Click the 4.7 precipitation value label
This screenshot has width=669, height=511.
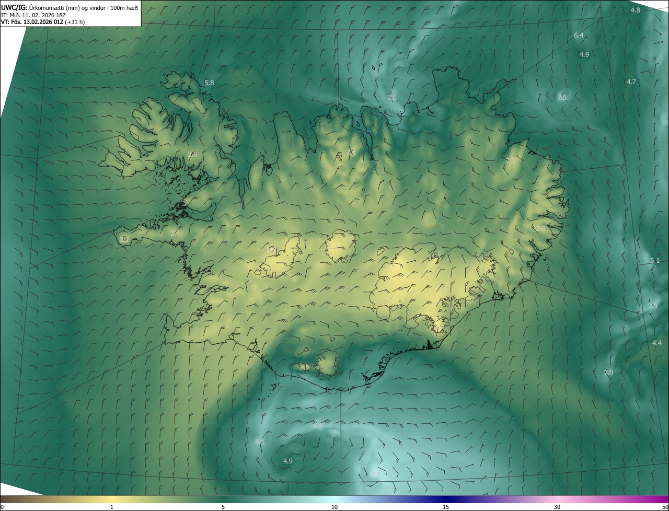631,82
